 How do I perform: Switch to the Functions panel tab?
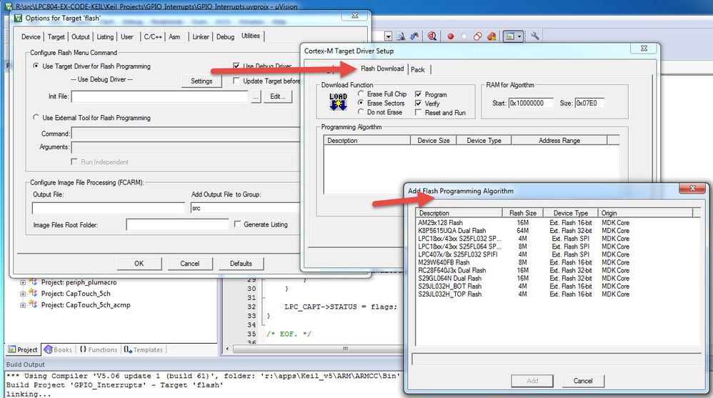point(98,350)
